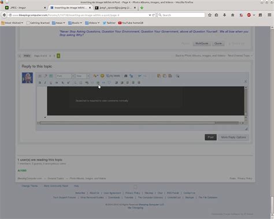
Task: Click the Insert Link icon in editor
Action: pyautogui.click(x=87, y=83)
